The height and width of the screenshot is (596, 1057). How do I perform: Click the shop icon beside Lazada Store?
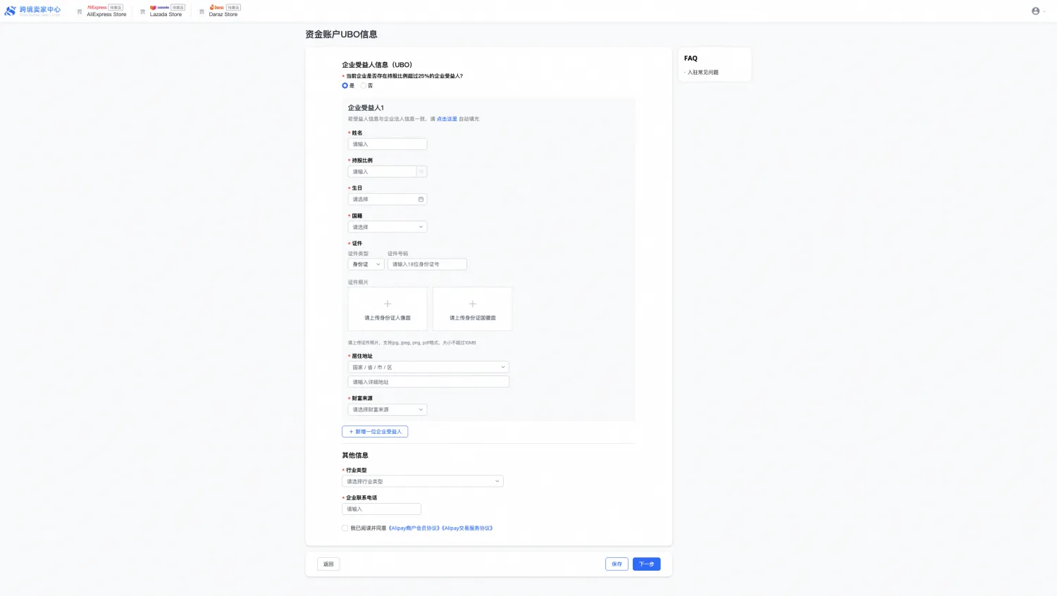pos(142,11)
